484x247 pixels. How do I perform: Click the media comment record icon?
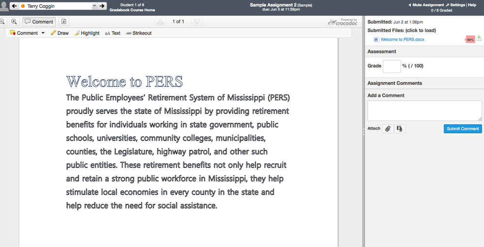point(400,129)
